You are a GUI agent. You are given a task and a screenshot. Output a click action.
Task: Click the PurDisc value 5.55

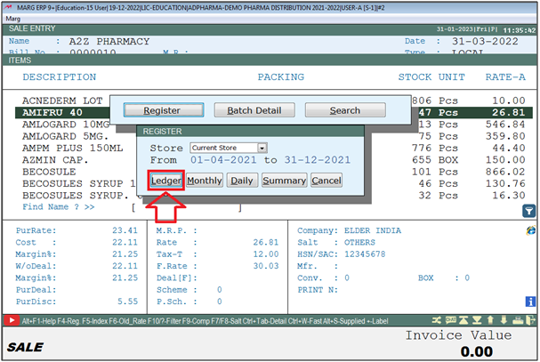[x=128, y=302]
